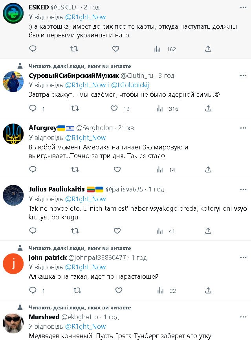Like Aforgrey's tweet about Америка

click(x=117, y=169)
